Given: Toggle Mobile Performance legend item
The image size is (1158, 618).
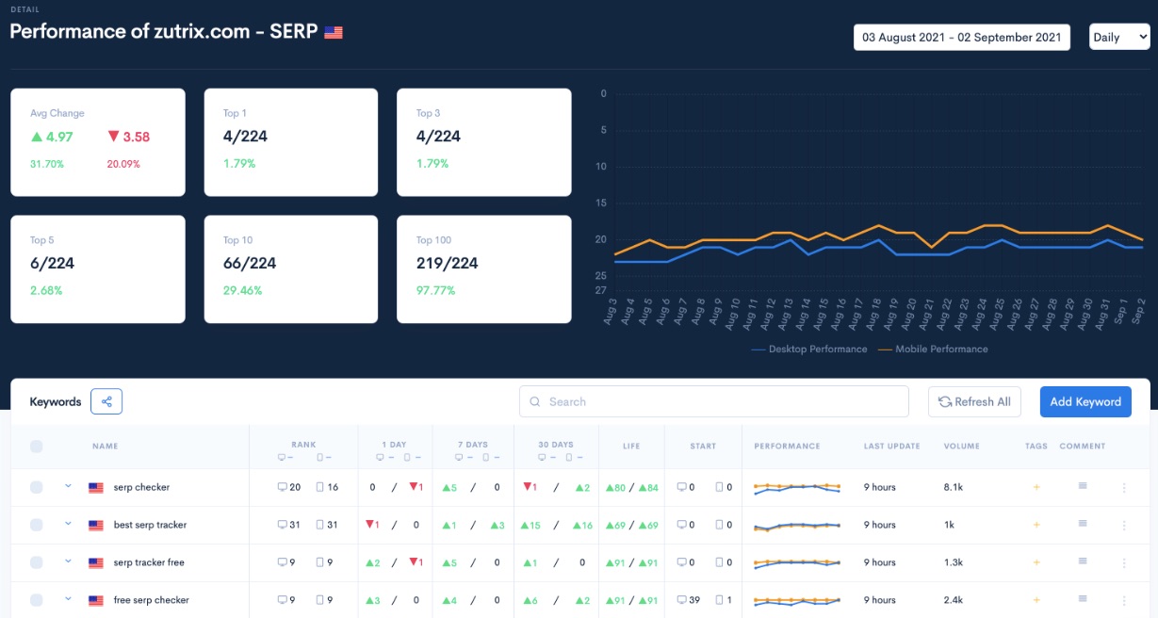Looking at the screenshot, I should coord(933,349).
